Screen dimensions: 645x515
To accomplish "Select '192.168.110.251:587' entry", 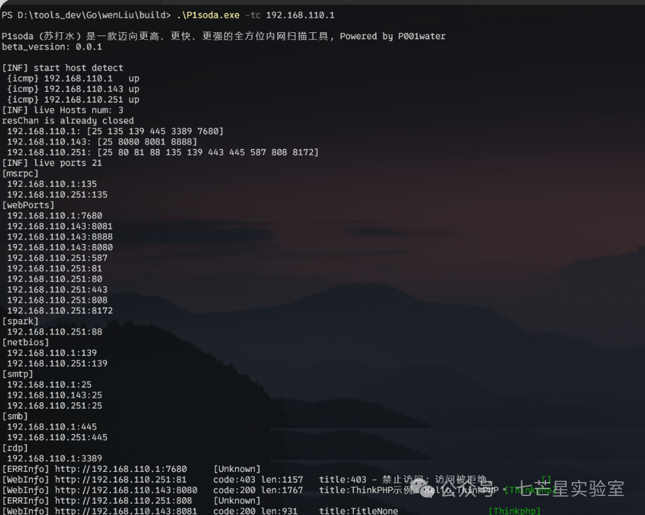I will point(57,258).
